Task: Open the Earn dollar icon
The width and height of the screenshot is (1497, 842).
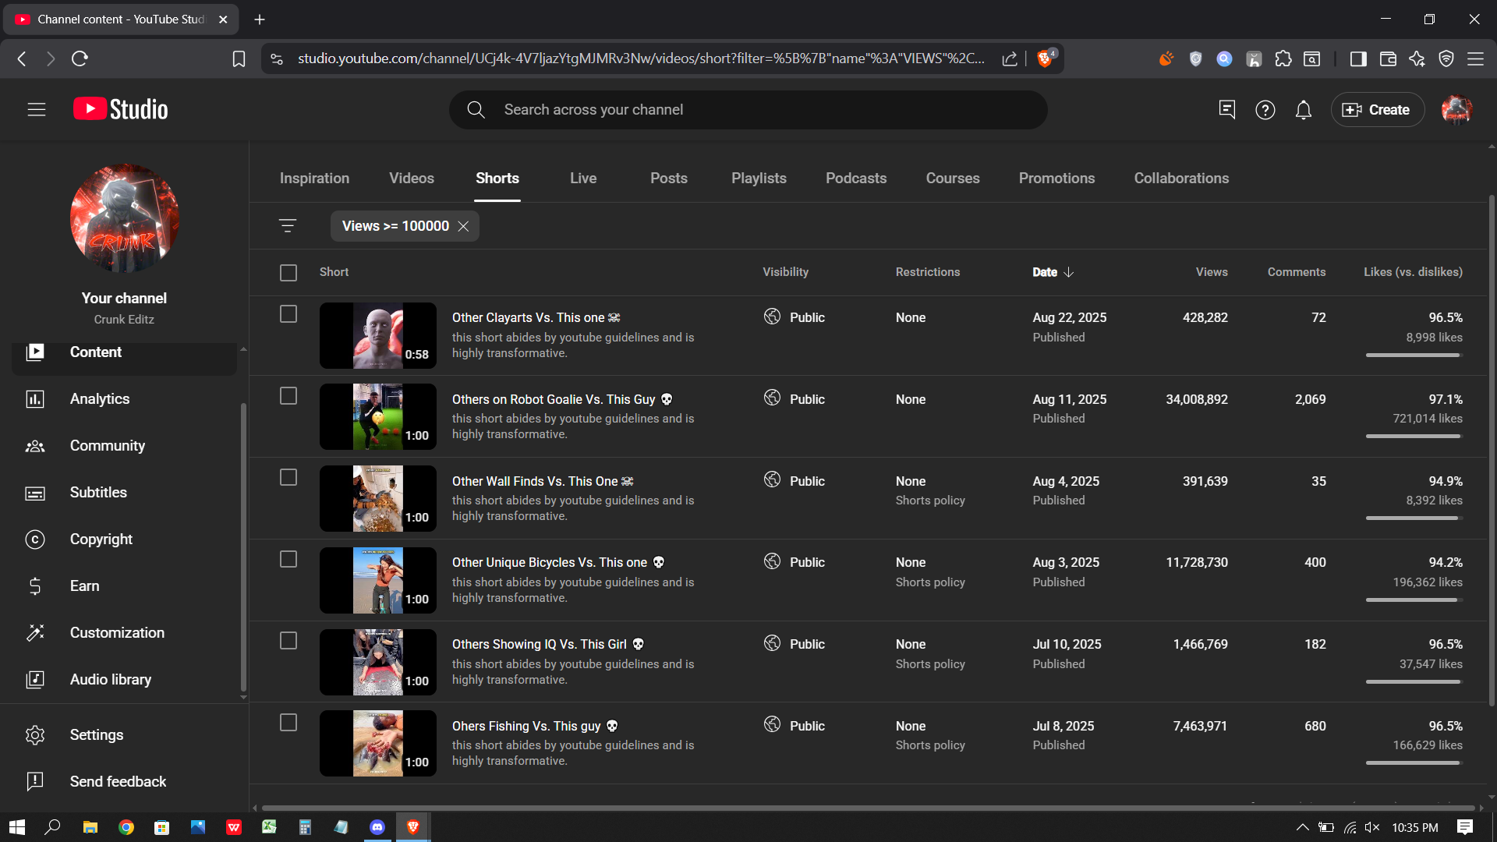Action: 35,586
